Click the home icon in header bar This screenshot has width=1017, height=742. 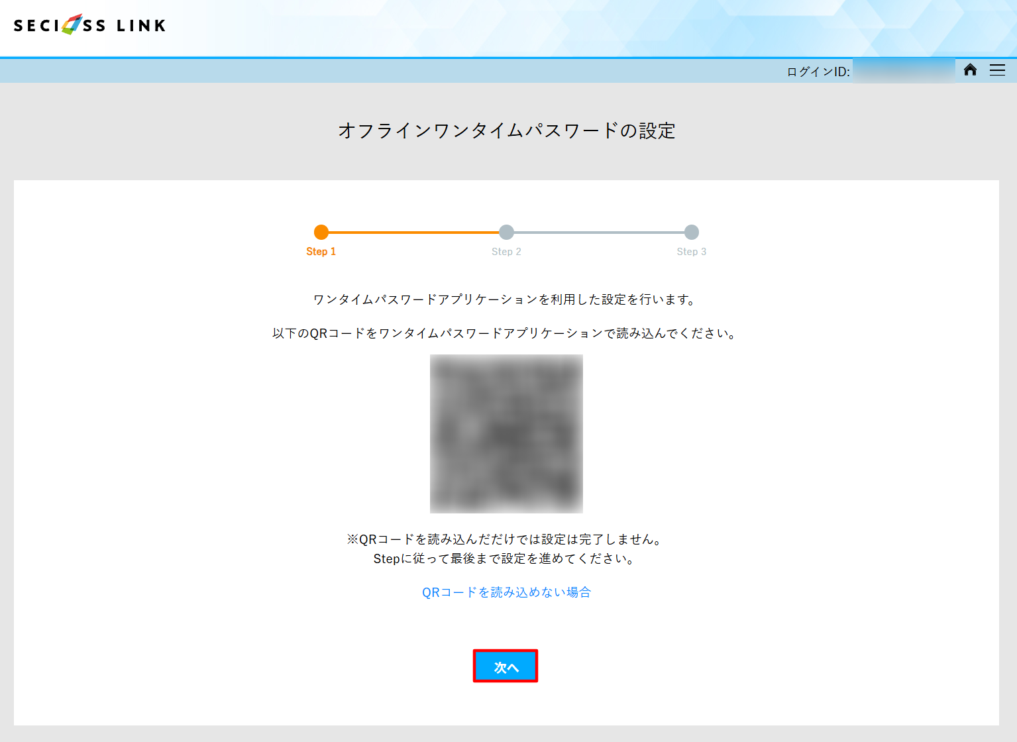970,70
